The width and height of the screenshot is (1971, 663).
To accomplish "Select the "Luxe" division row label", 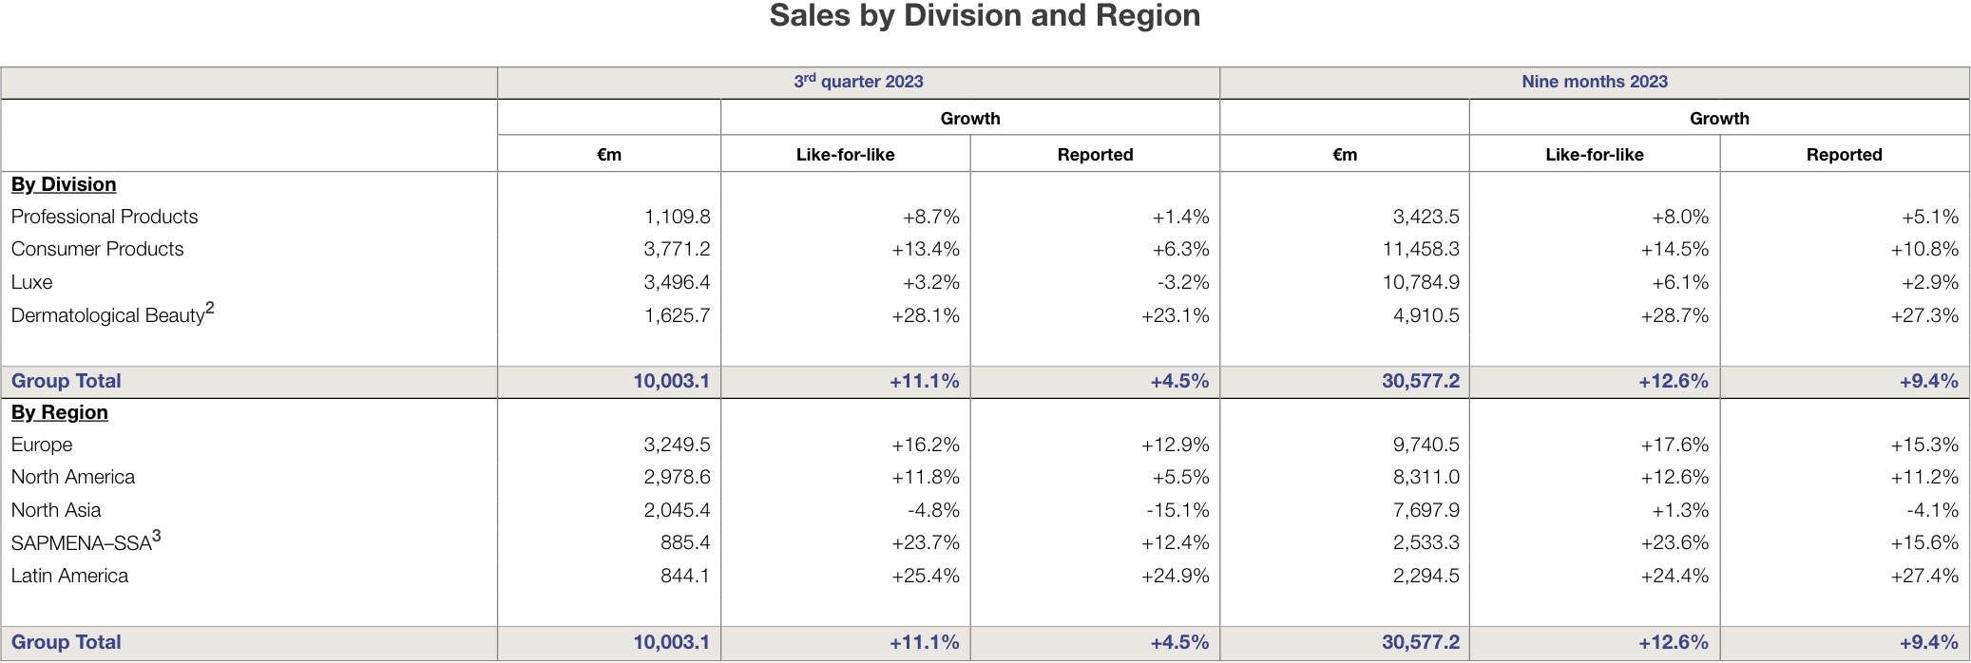I will [31, 282].
